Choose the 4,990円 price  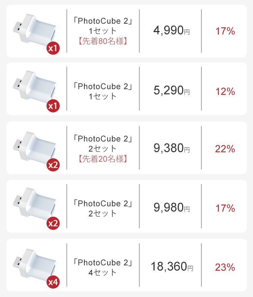pos(171,31)
